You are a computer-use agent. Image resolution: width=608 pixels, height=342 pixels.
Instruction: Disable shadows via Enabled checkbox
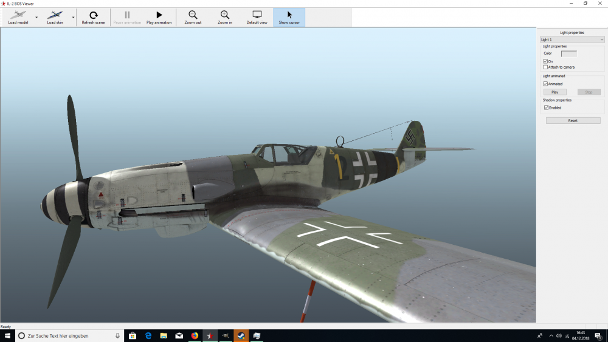click(x=547, y=108)
